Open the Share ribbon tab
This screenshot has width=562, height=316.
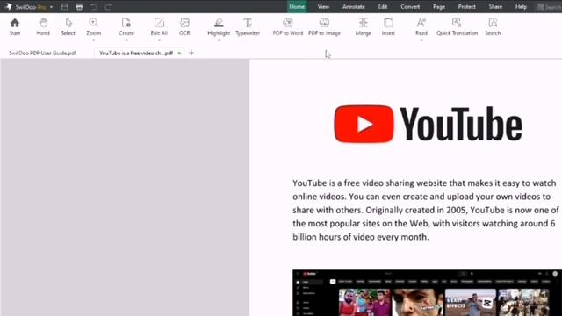click(x=495, y=6)
